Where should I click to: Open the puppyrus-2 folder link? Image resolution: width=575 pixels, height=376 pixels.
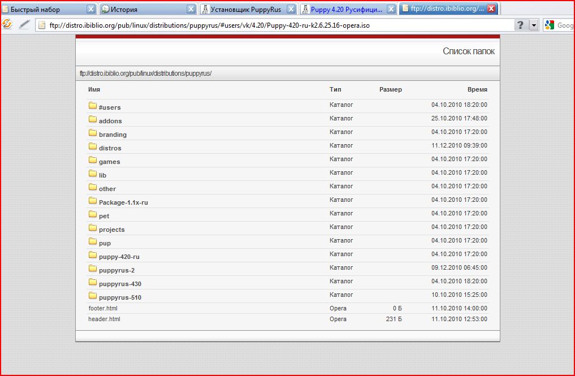click(116, 270)
